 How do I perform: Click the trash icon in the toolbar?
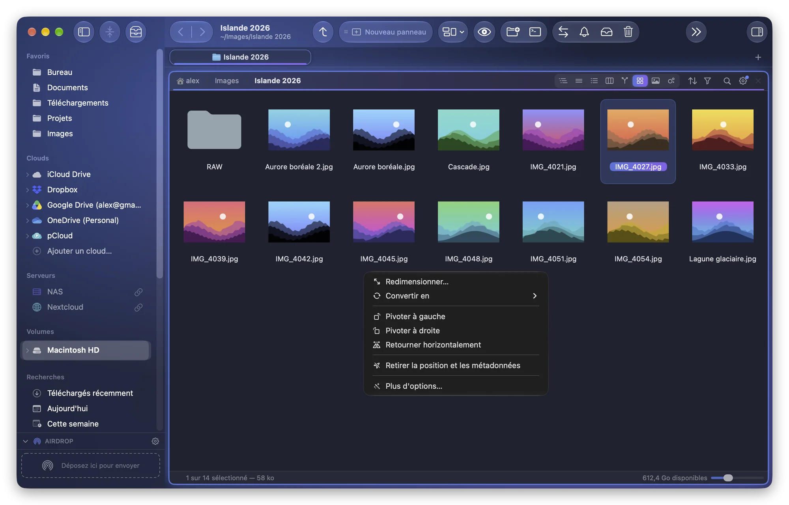coord(628,32)
